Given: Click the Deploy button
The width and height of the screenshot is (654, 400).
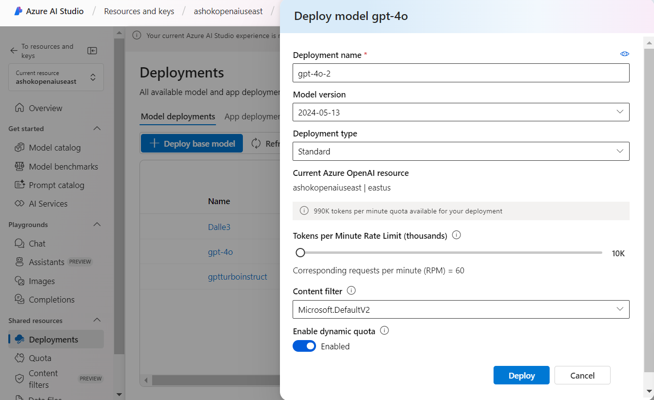Looking at the screenshot, I should [x=521, y=375].
